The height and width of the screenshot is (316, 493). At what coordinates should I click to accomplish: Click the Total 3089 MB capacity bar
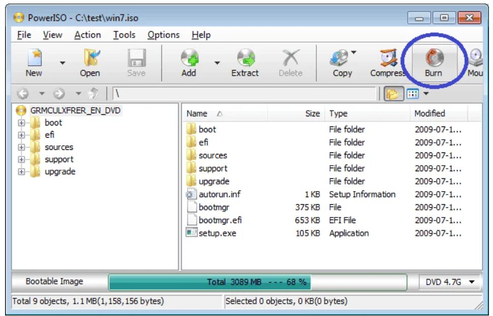click(x=257, y=282)
